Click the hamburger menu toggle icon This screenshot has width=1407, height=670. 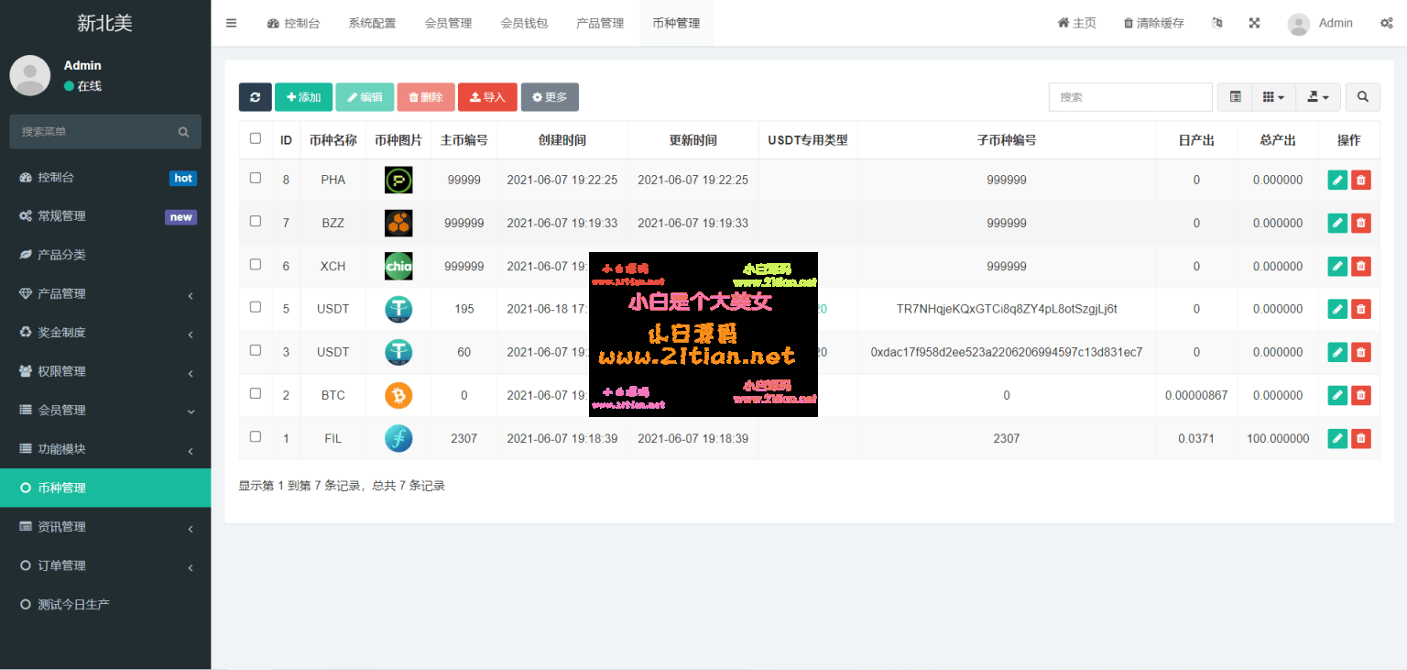(x=231, y=23)
